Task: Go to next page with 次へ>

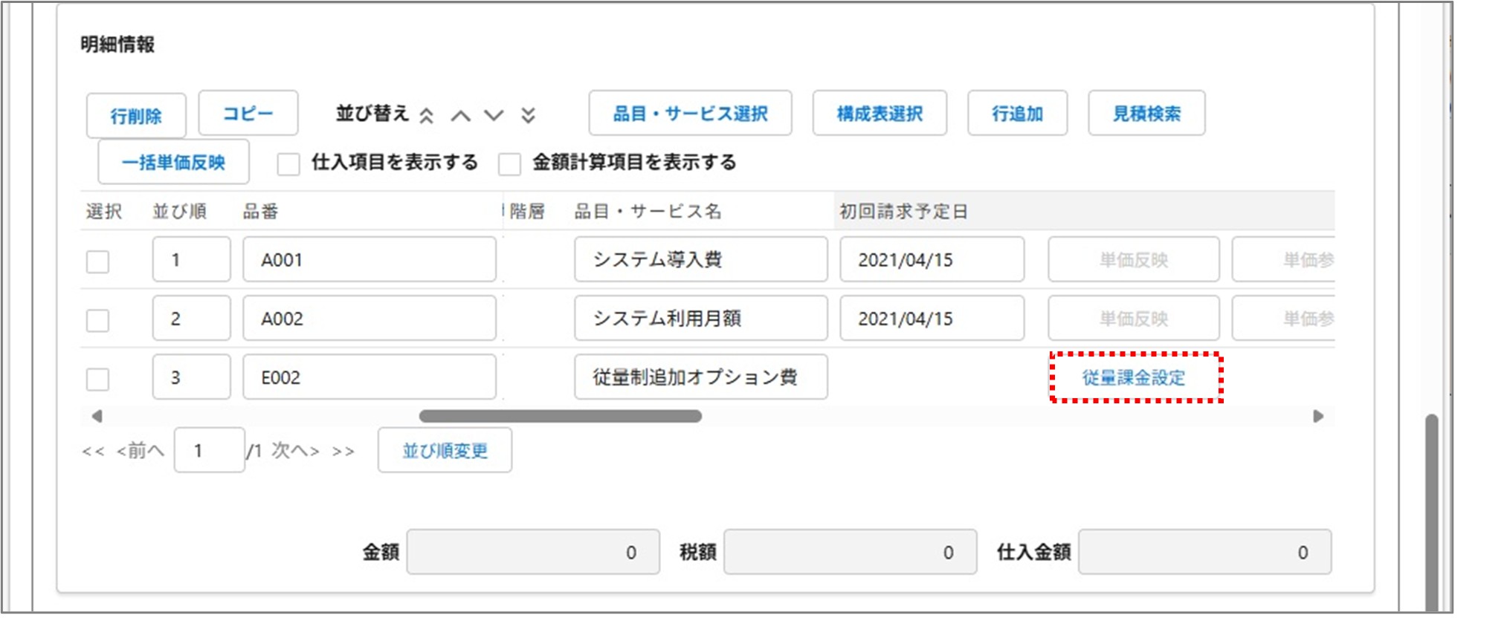Action: pyautogui.click(x=295, y=450)
